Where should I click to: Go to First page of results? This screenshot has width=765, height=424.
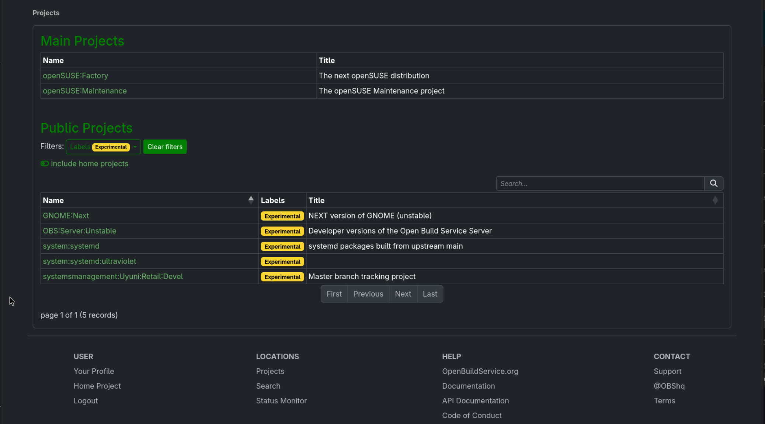point(334,294)
